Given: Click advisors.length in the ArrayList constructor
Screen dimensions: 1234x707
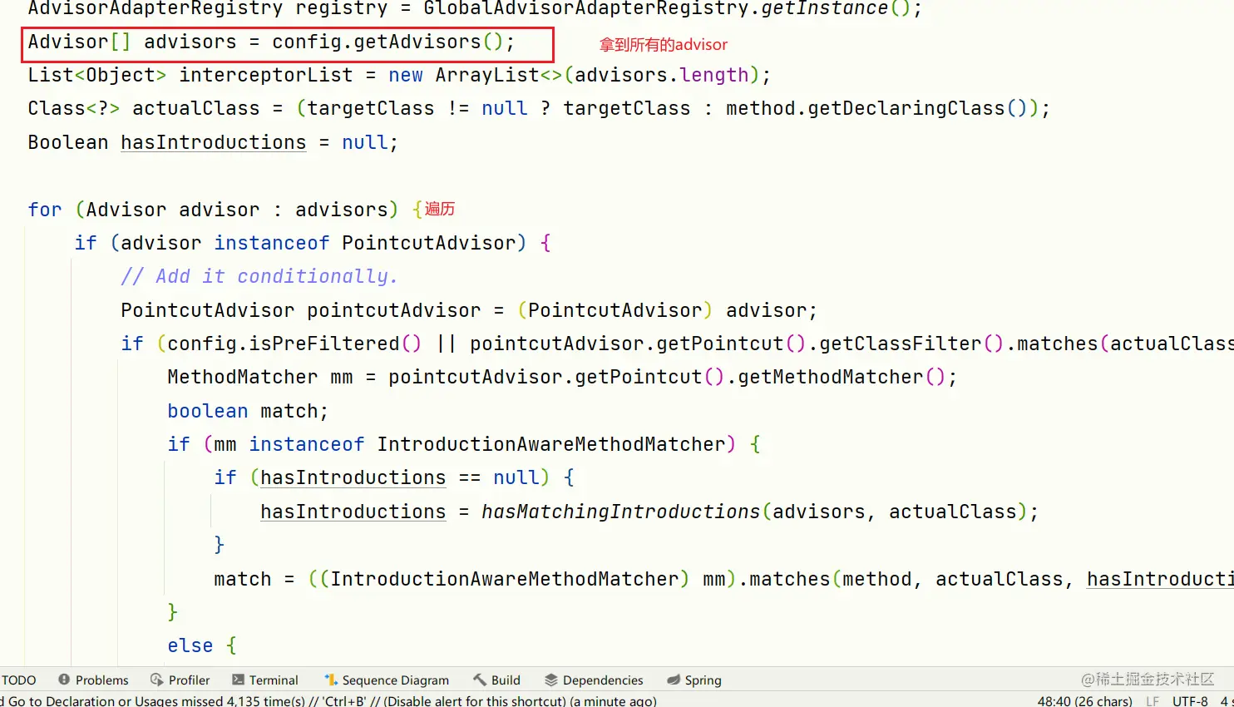Looking at the screenshot, I should [x=662, y=75].
